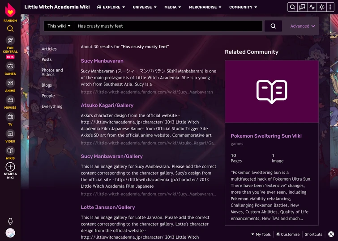Expand Advanced search options

click(303, 26)
